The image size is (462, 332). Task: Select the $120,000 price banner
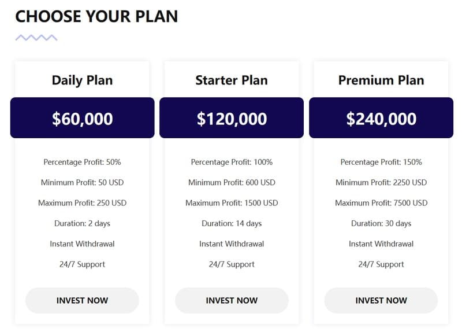point(232,118)
